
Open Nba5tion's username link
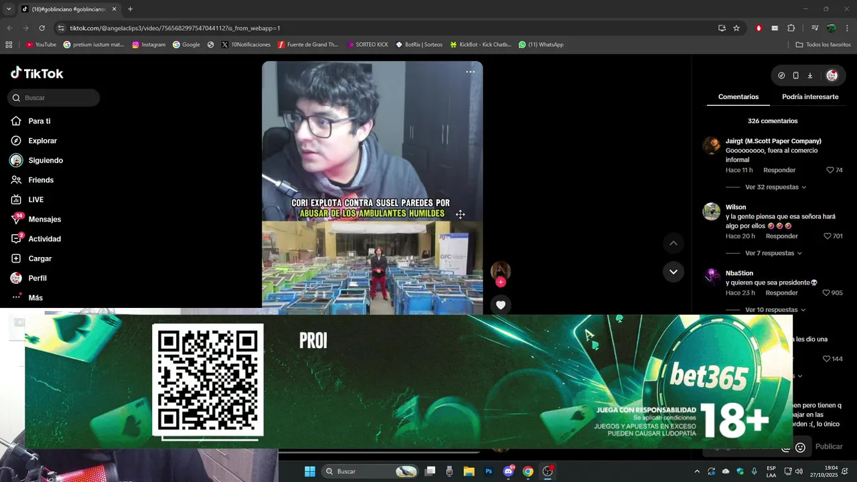coord(739,273)
